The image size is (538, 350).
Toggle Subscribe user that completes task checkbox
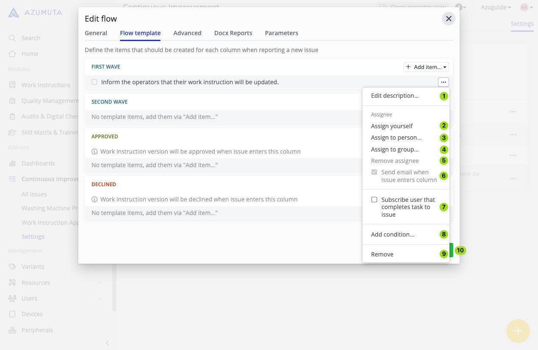(x=374, y=200)
